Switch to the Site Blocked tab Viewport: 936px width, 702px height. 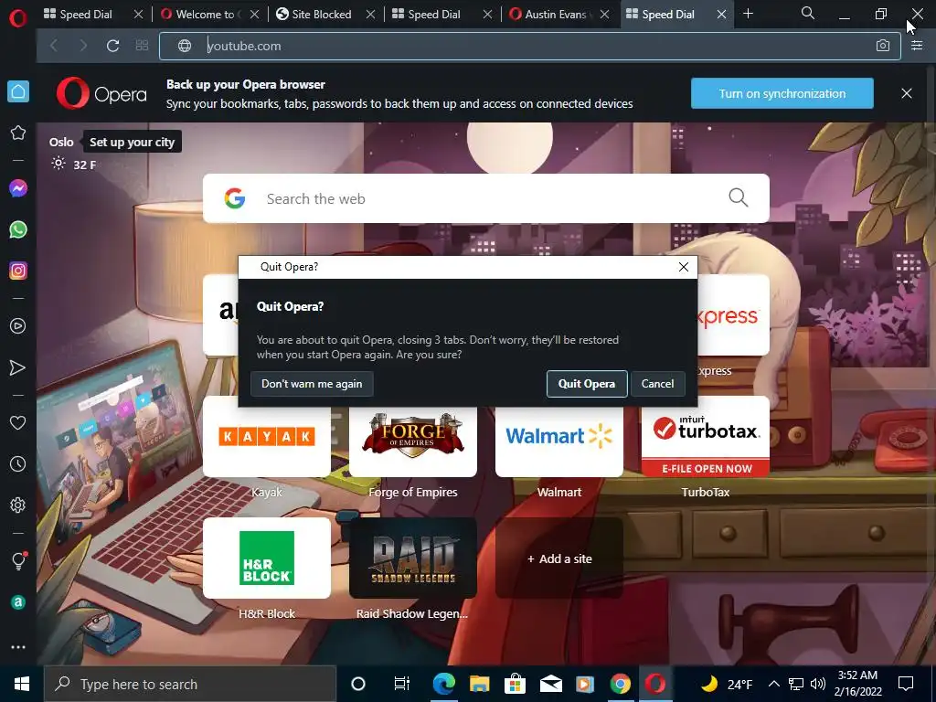tap(321, 14)
